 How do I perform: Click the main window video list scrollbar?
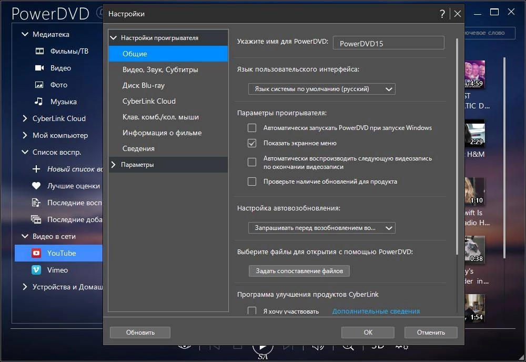[504, 158]
